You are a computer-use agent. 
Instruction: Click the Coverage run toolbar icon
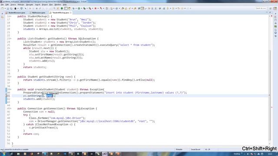(84, 8)
